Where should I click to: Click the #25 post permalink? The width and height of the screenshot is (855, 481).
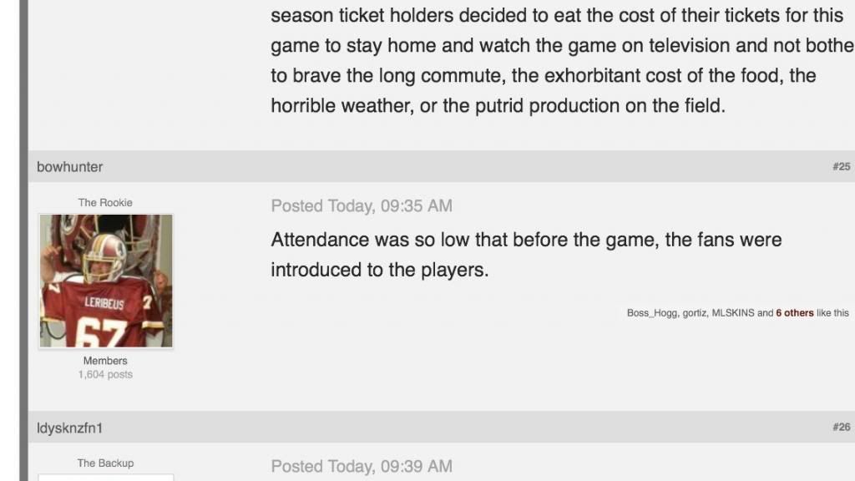[841, 167]
